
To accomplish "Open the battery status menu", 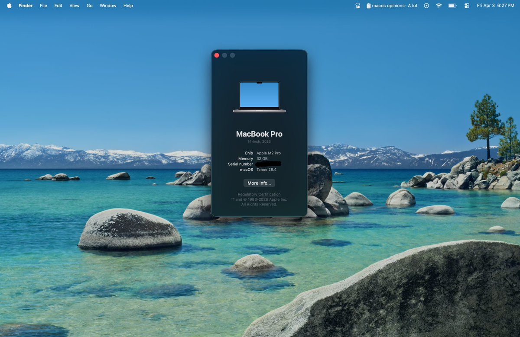I will tap(452, 6).
